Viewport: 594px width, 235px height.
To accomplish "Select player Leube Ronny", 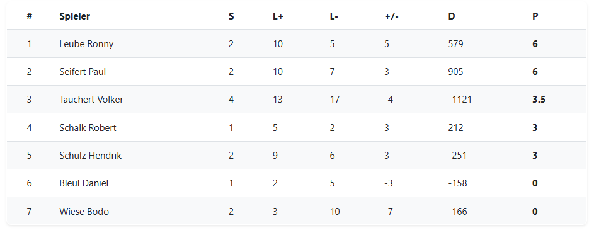I will 86,44.
